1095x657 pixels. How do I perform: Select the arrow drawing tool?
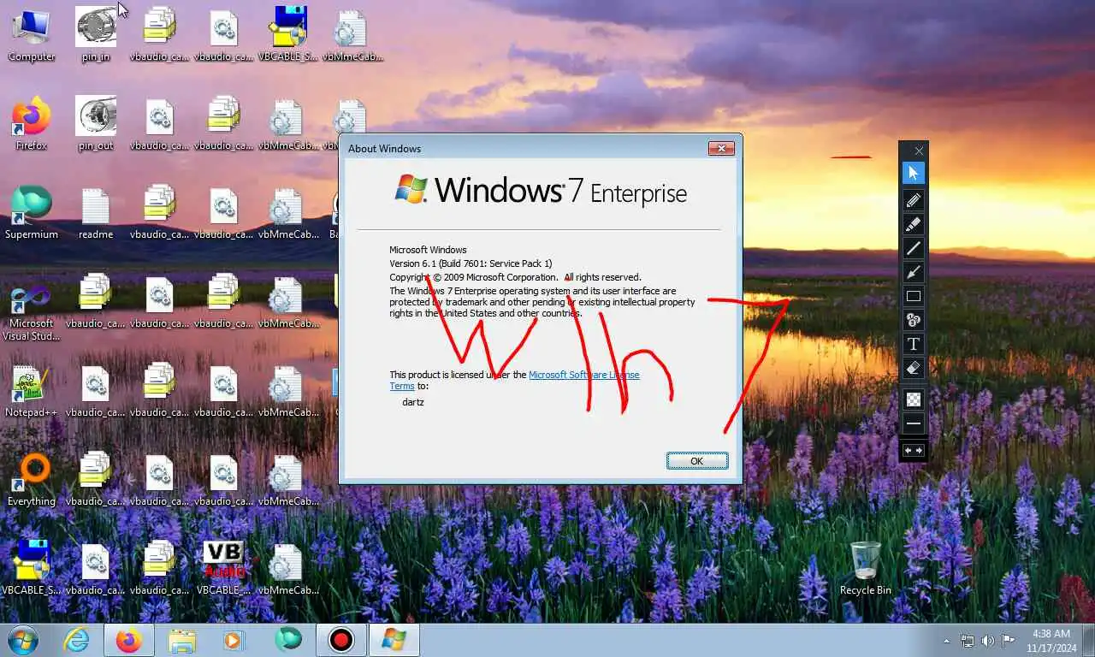[x=913, y=272]
